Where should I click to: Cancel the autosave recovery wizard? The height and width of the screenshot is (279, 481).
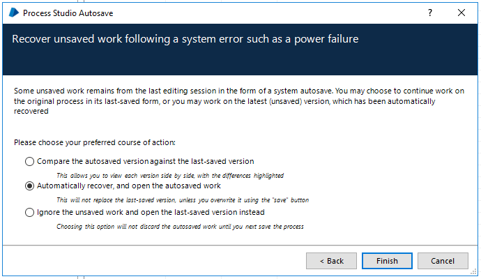443,261
